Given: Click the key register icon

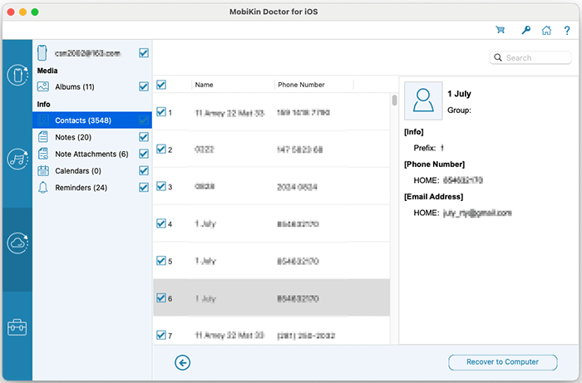Looking at the screenshot, I should pyautogui.click(x=525, y=30).
